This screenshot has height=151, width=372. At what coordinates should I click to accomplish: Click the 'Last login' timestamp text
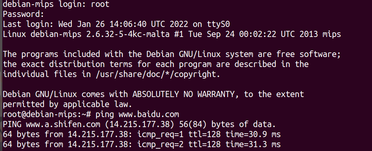point(123,24)
